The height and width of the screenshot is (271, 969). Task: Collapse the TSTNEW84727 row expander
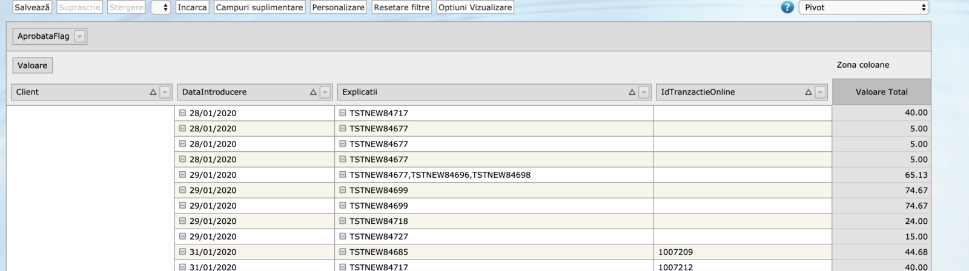343,237
